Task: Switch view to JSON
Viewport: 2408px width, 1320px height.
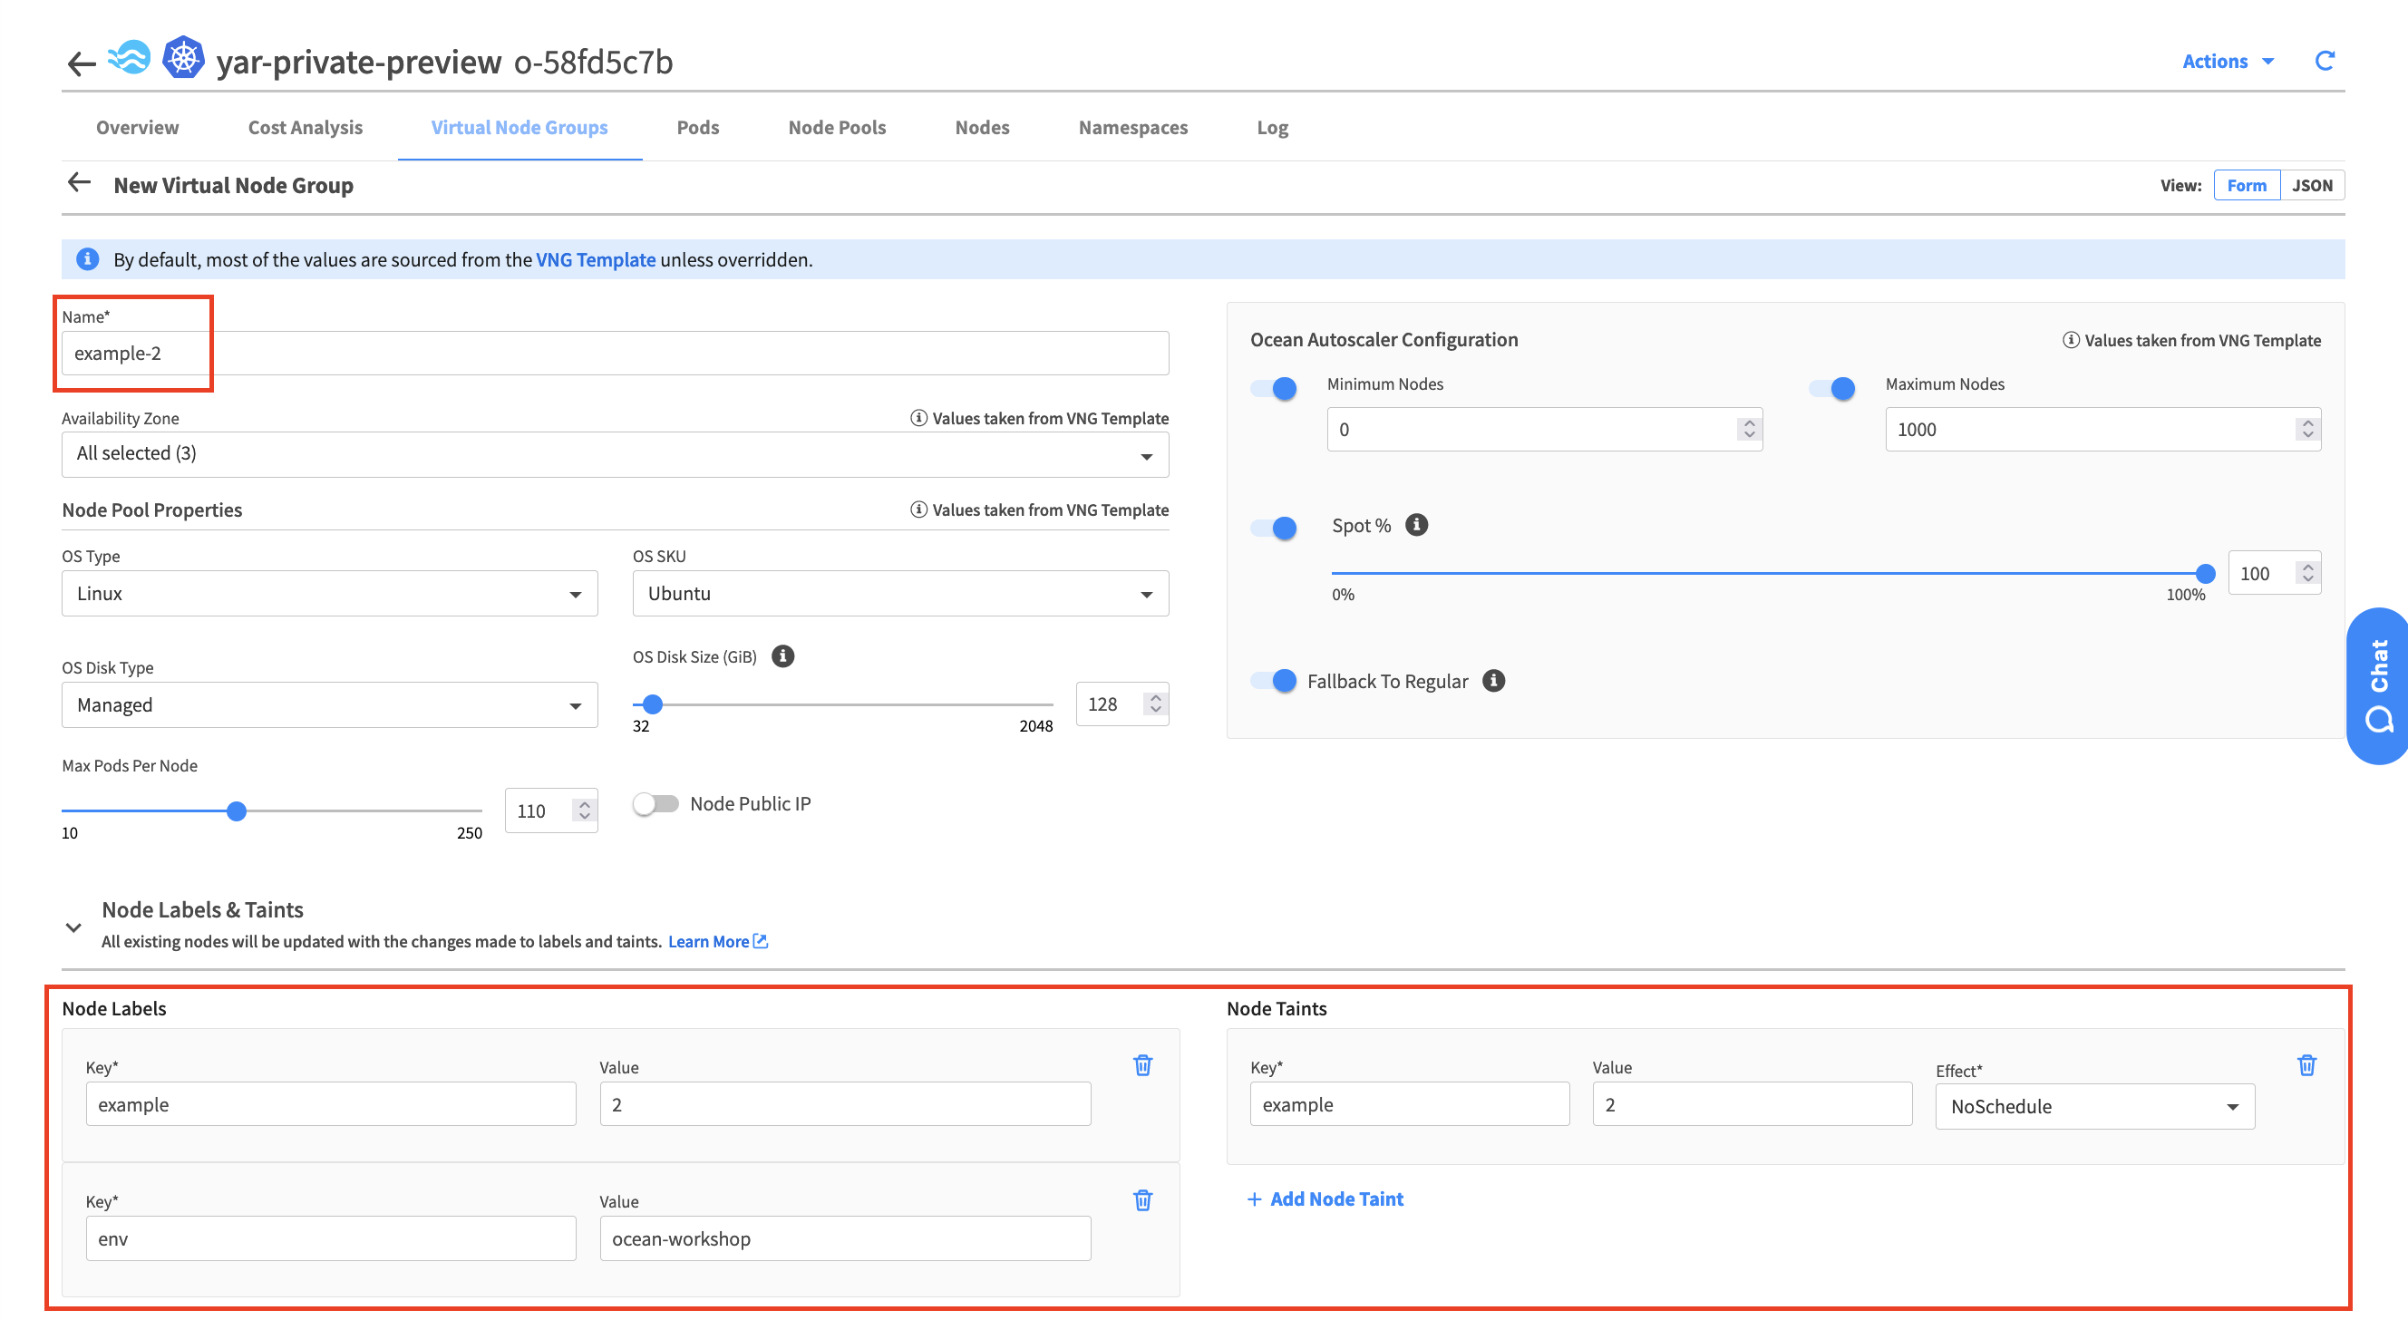Action: pos(2312,185)
